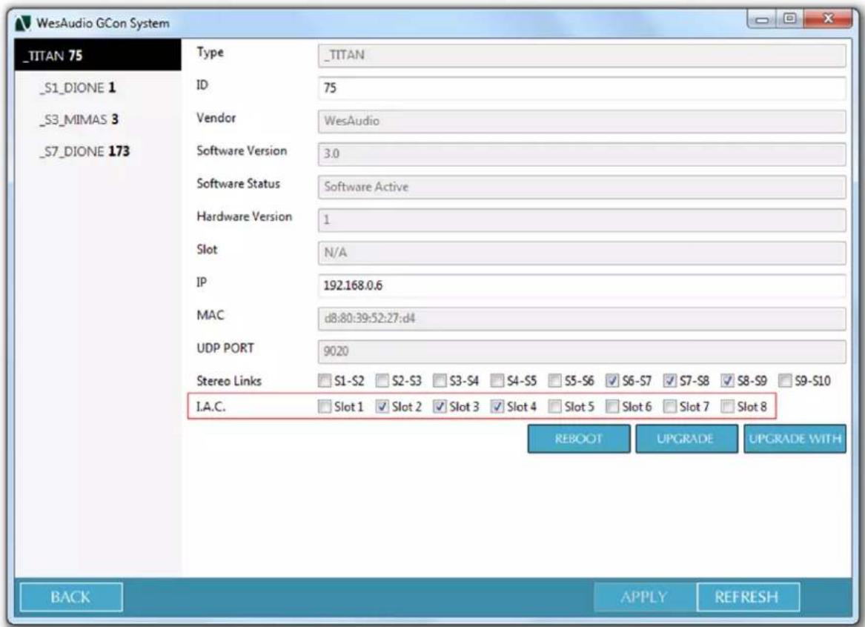The image size is (865, 627).
Task: Enable I.A.C. Slot 8 checkbox
Action: [728, 406]
